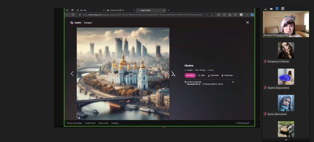Switch Zoom panel to gallery grid view
Viewport: 314px width, 142px height.
coord(283,9)
